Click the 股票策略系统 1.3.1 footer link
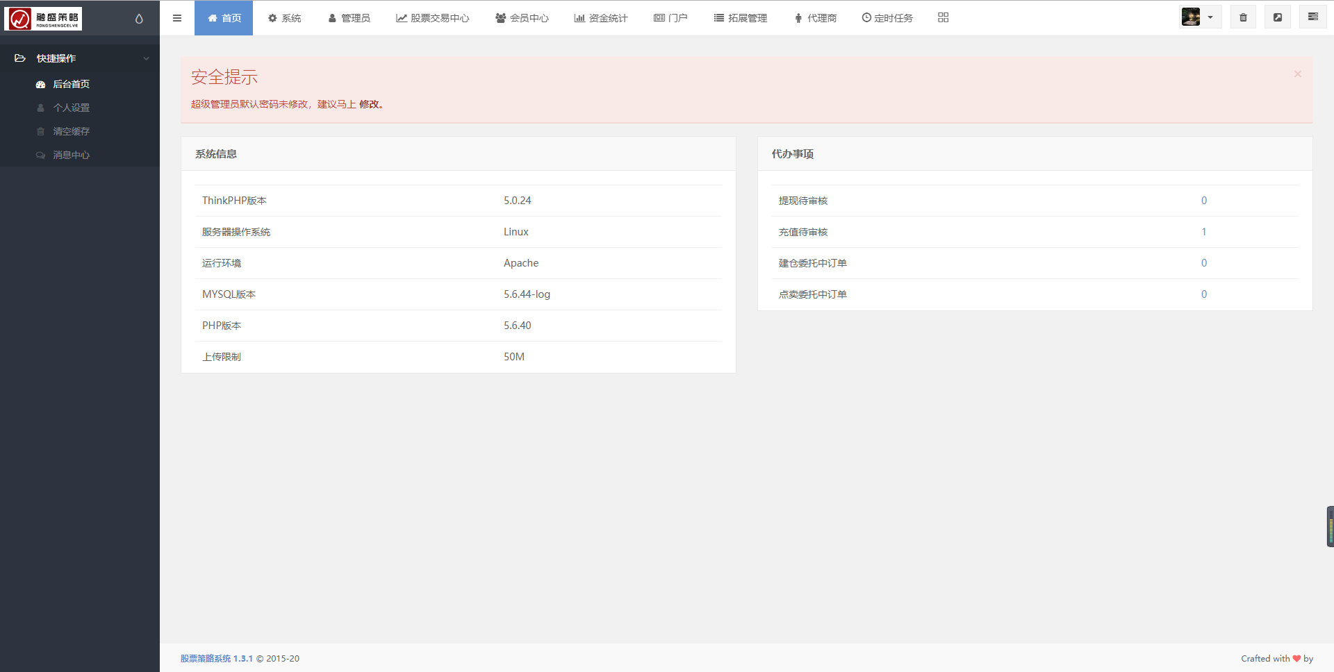 pos(216,658)
